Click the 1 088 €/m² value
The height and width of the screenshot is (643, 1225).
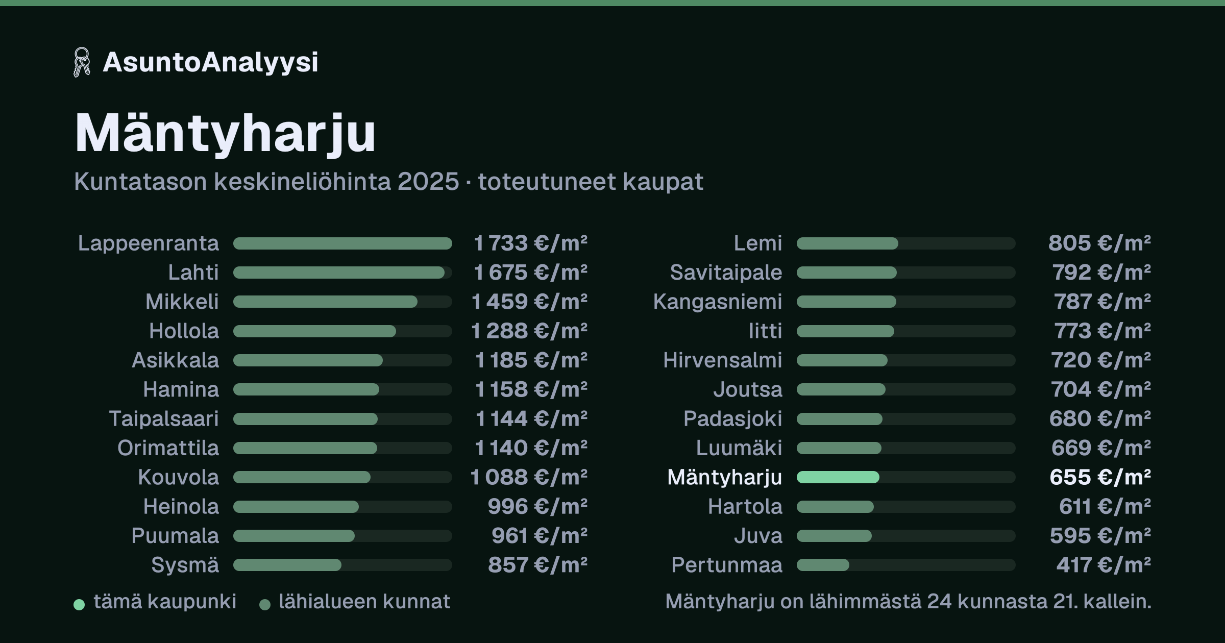pos(529,477)
